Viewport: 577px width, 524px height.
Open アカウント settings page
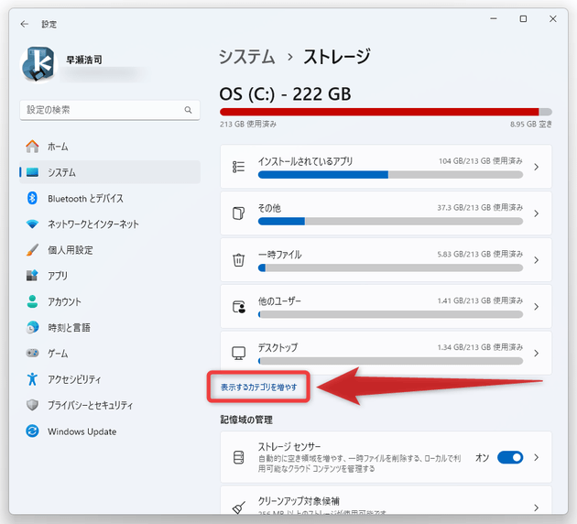(x=110, y=301)
